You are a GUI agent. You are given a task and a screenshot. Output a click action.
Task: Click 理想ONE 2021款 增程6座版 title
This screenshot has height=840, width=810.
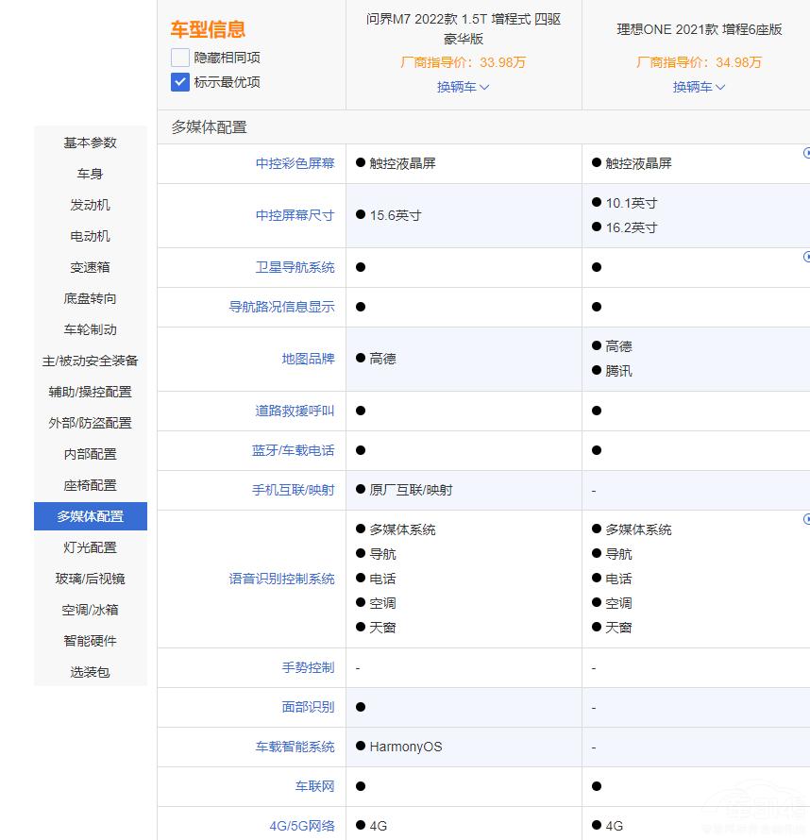coord(700,29)
